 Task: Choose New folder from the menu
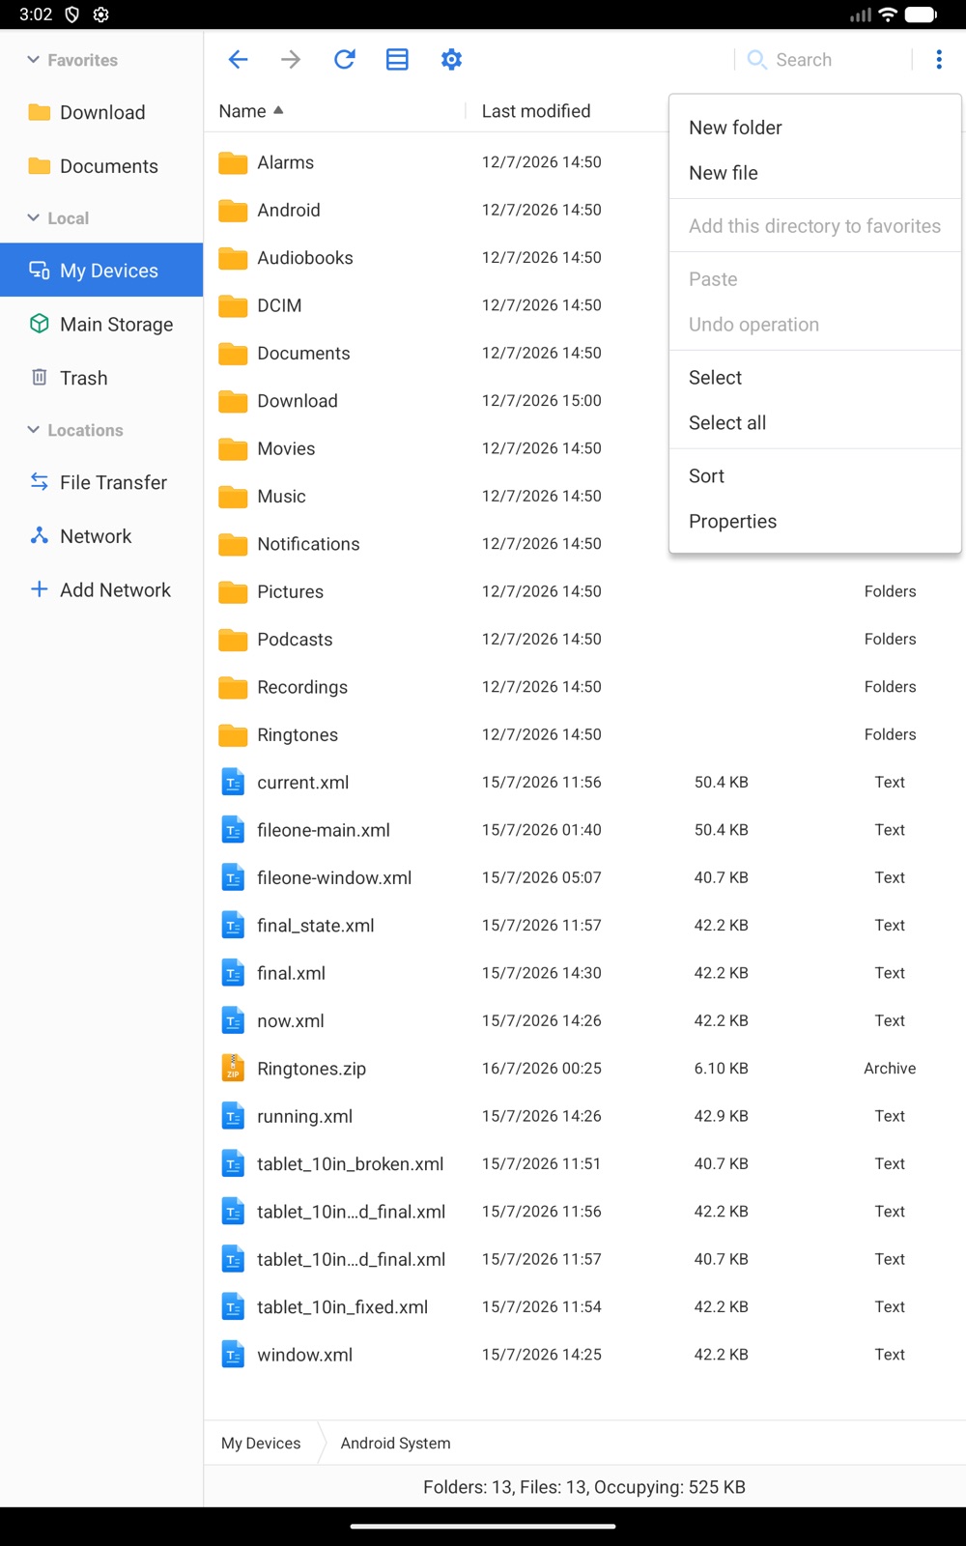point(815,128)
